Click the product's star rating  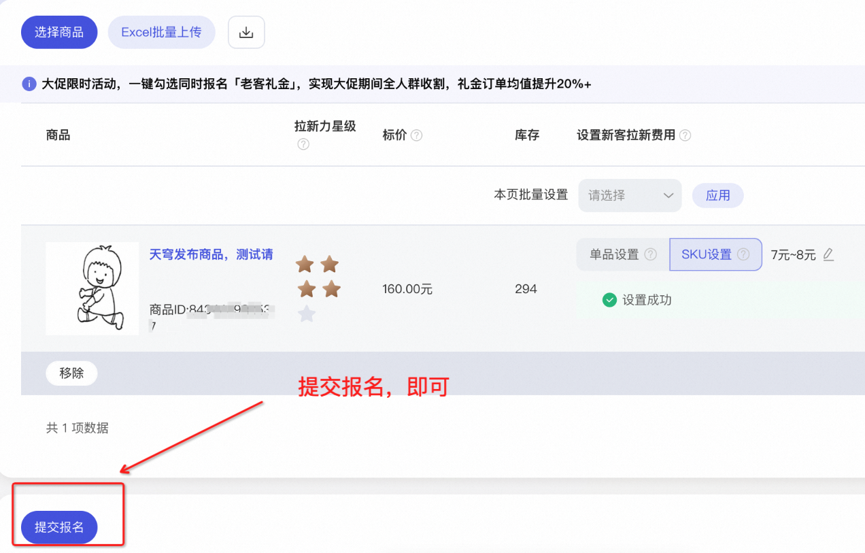[318, 288]
